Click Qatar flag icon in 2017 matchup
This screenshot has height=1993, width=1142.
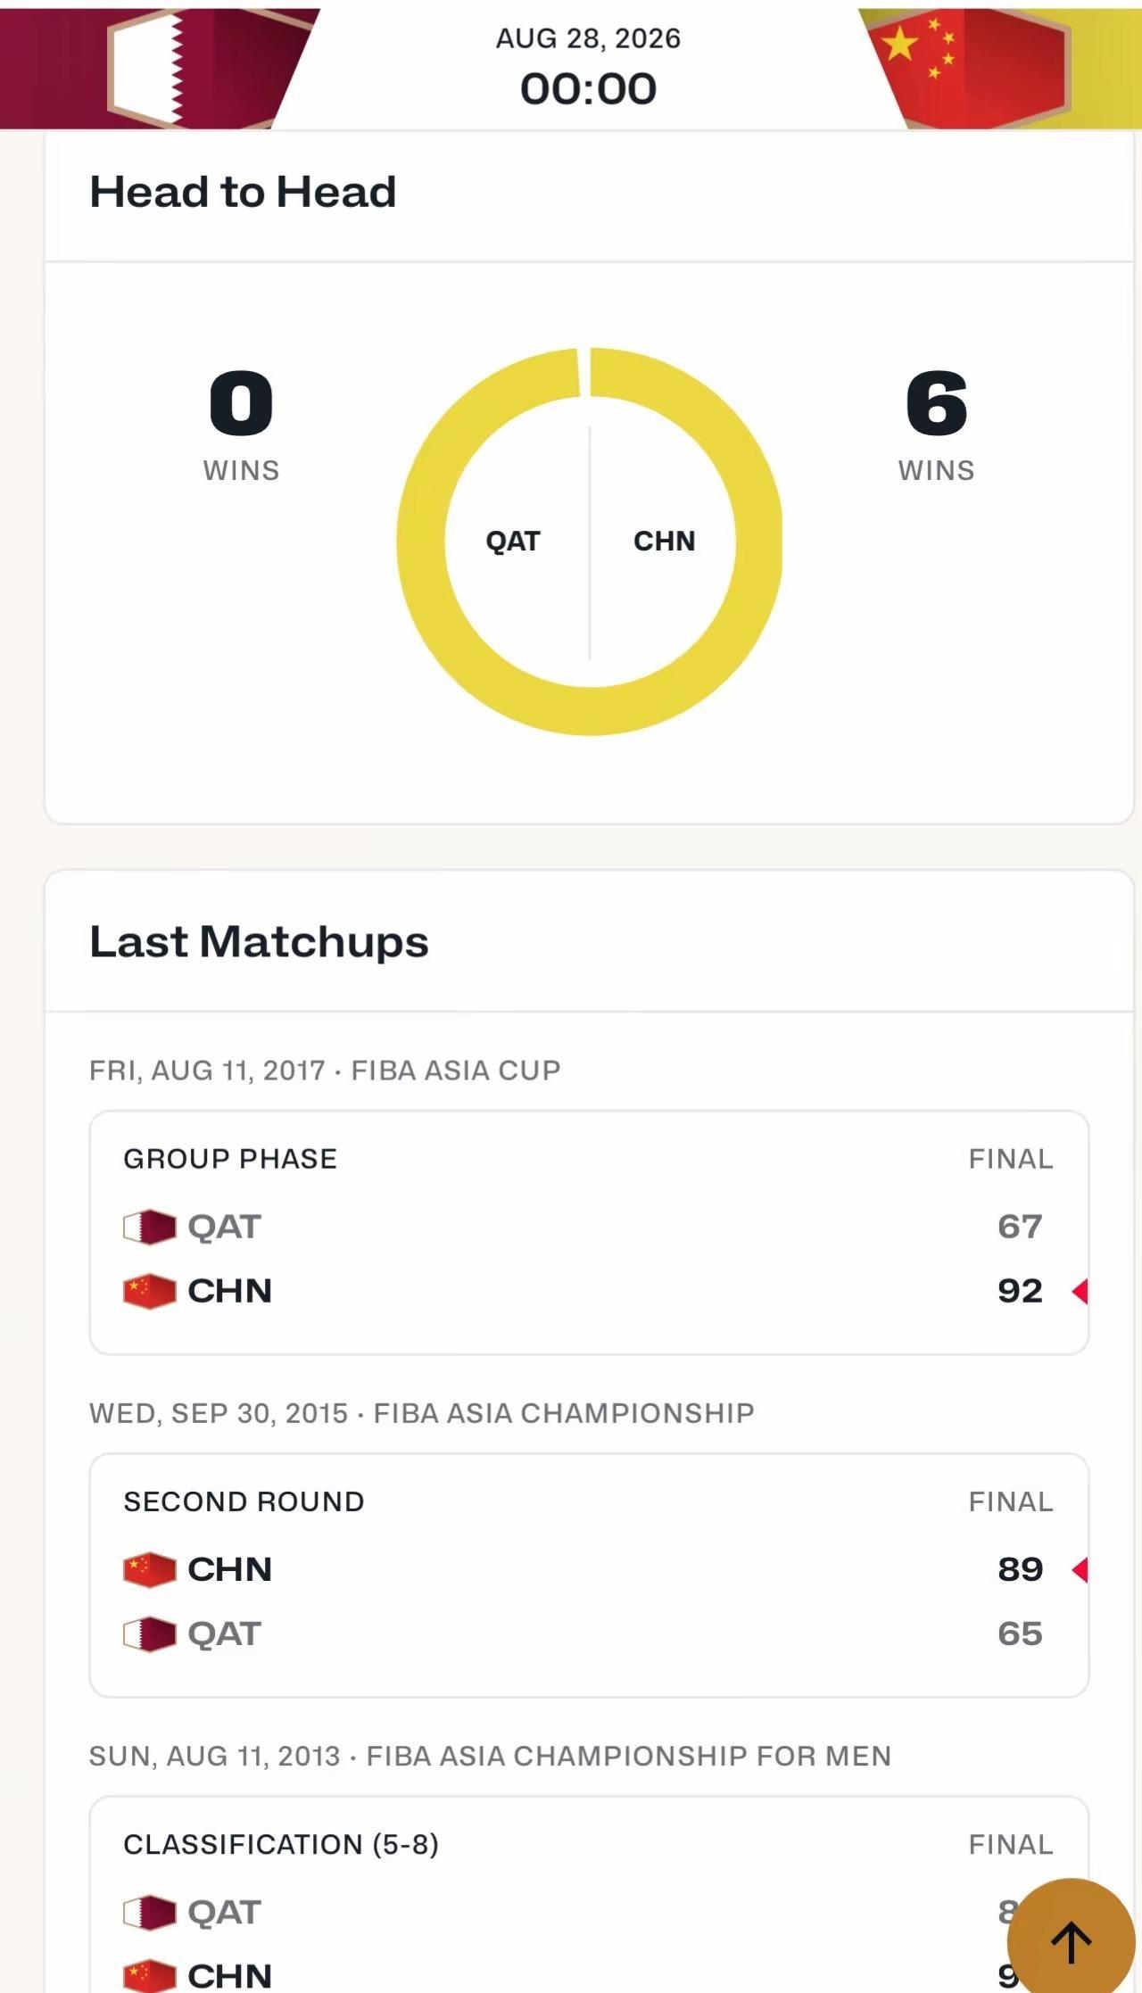pos(149,1227)
